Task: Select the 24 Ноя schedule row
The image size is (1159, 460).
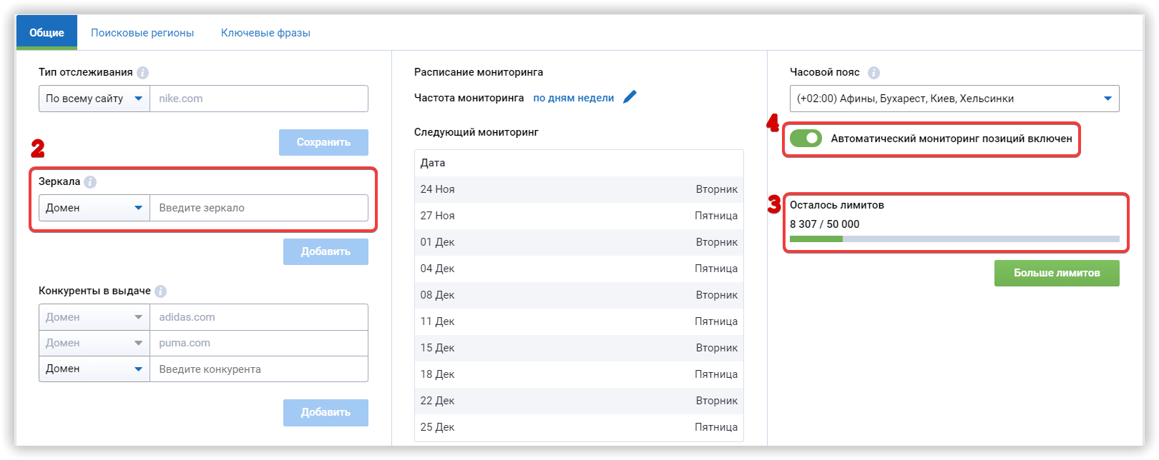Action: coord(579,189)
